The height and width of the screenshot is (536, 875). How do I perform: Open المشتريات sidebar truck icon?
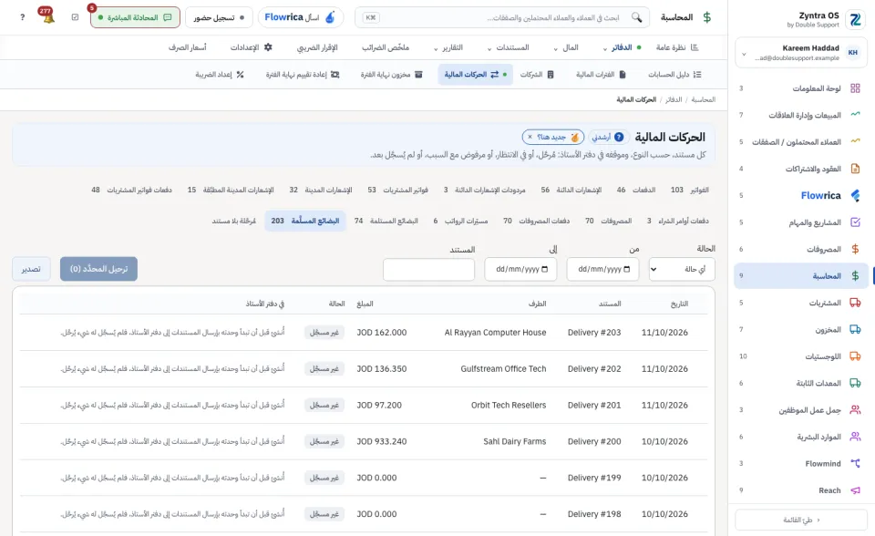click(855, 303)
